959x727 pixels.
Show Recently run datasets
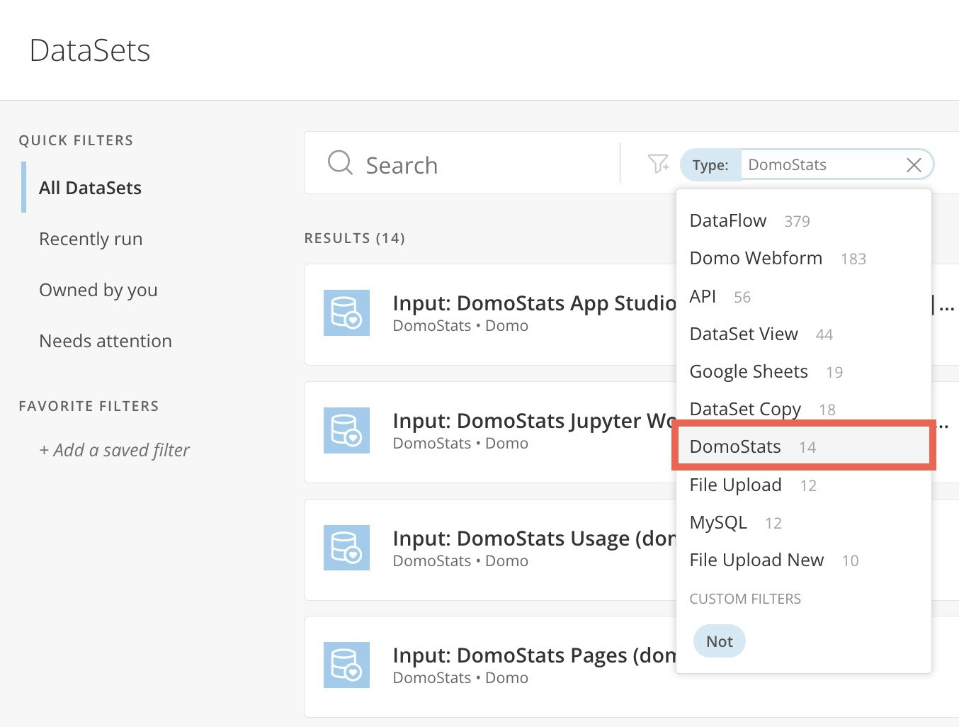coord(91,239)
